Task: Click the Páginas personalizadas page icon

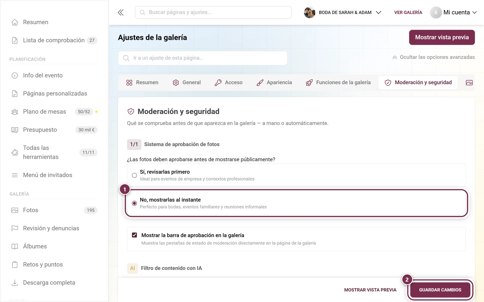Action: click(x=15, y=94)
